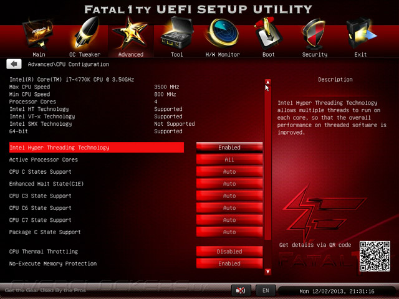Viewport: 399px width, 299px height.
Task: Click the Get details via QR code text
Action: click(x=315, y=245)
